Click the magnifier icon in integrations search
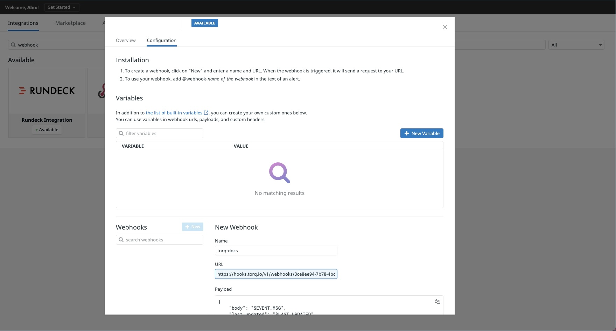This screenshot has height=331, width=616. click(x=13, y=45)
